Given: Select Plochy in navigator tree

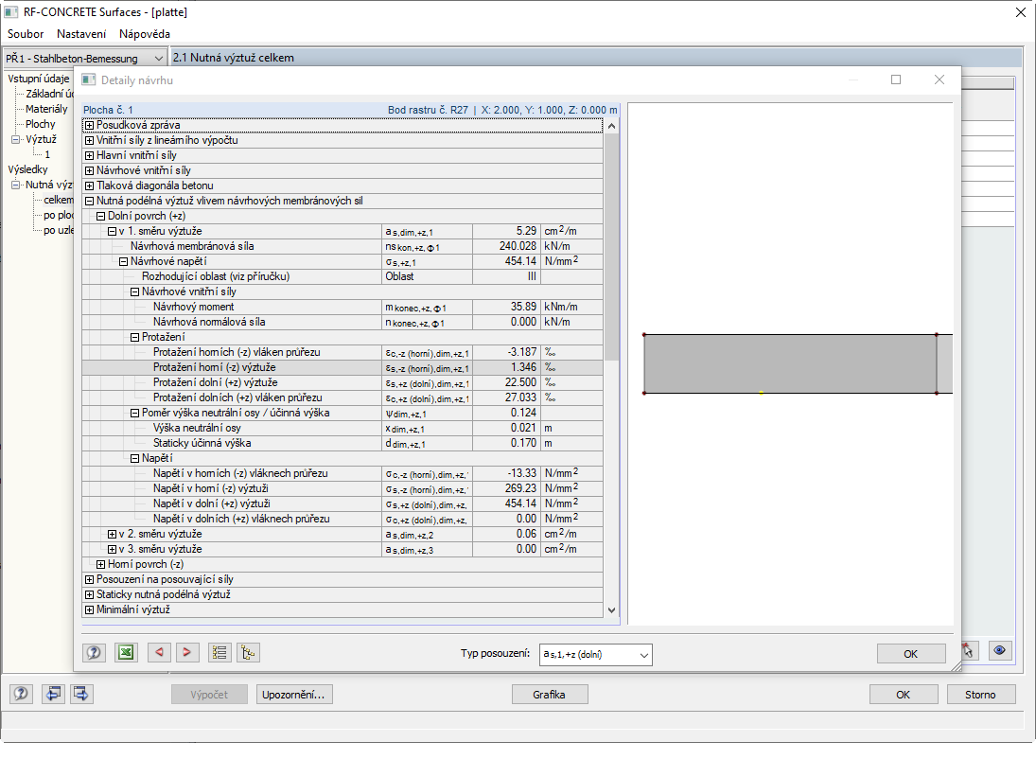Looking at the screenshot, I should click(x=41, y=124).
